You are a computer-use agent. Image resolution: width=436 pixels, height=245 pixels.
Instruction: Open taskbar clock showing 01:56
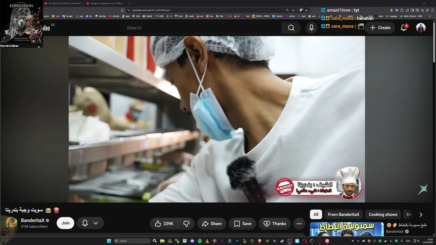(427, 241)
